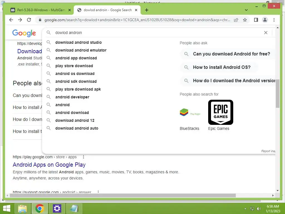Share this page from the address bar
The height and width of the screenshot is (214, 285).
[236, 20]
